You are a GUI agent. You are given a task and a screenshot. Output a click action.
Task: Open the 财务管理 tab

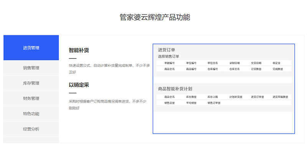(x=31, y=98)
